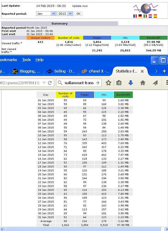Click the horizontal scrollbar at bottom
Image resolution: width=168 pixels, height=231 pixels.
pos(83,229)
